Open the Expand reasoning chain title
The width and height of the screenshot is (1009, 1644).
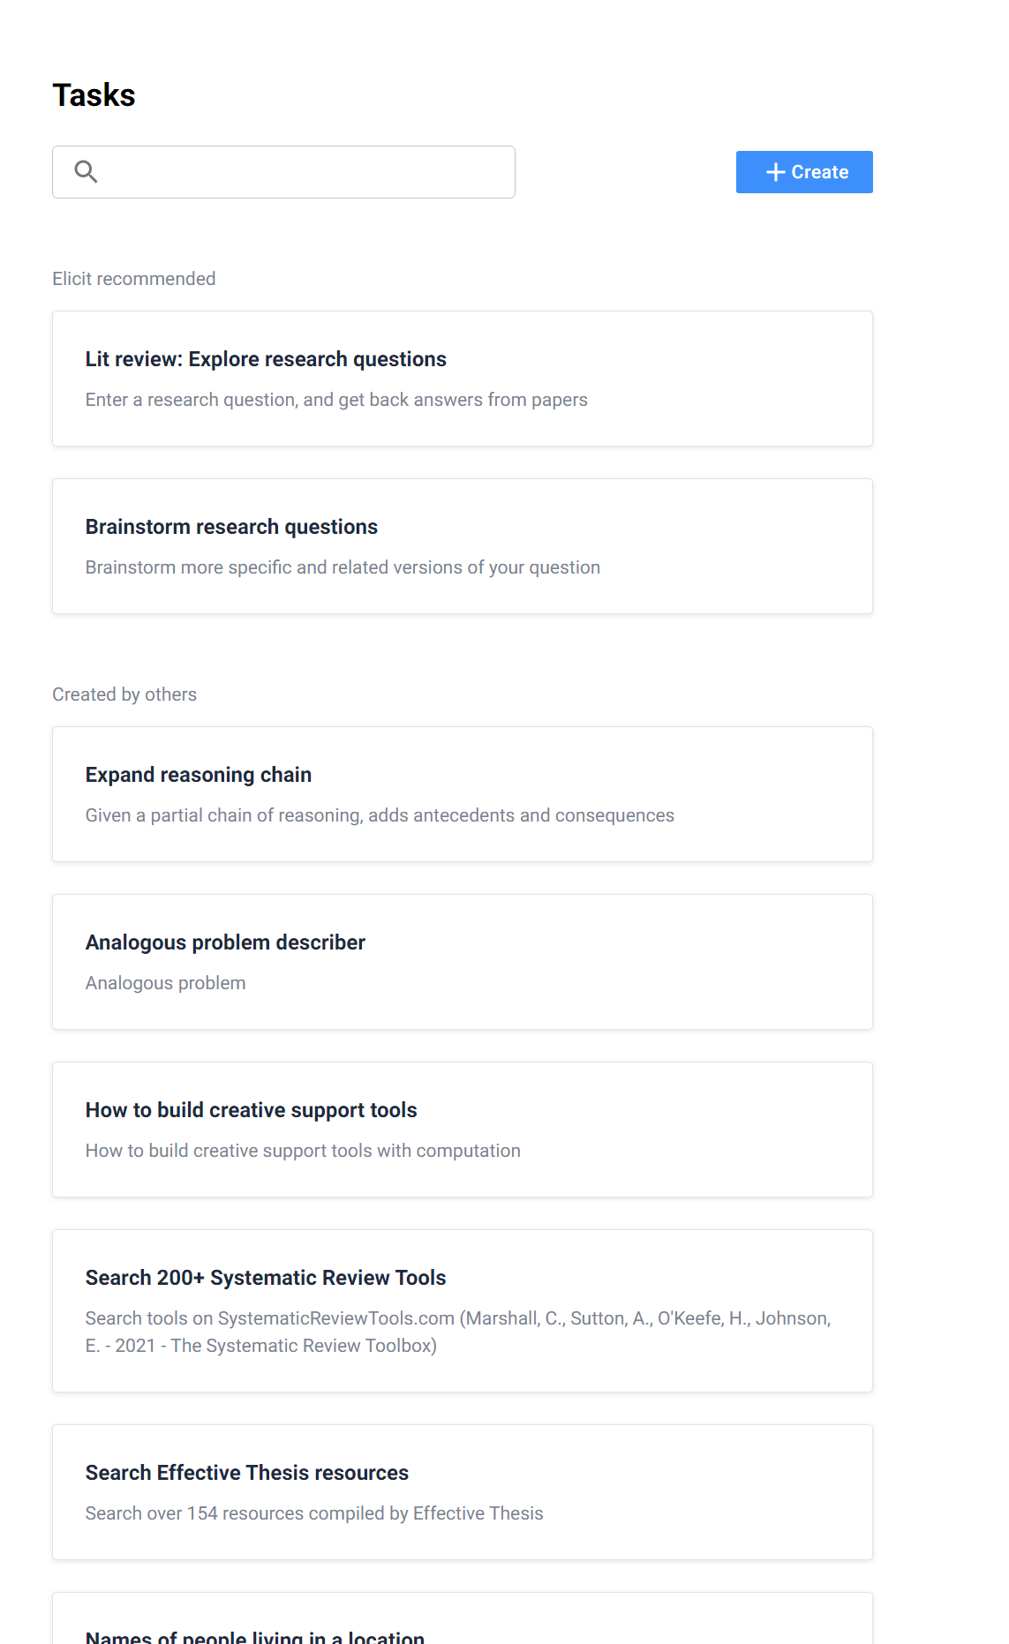click(199, 775)
